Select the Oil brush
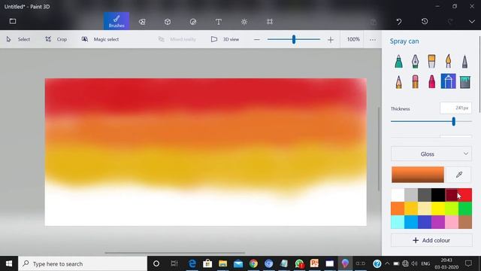This screenshot has width=481, height=271. pos(431,62)
